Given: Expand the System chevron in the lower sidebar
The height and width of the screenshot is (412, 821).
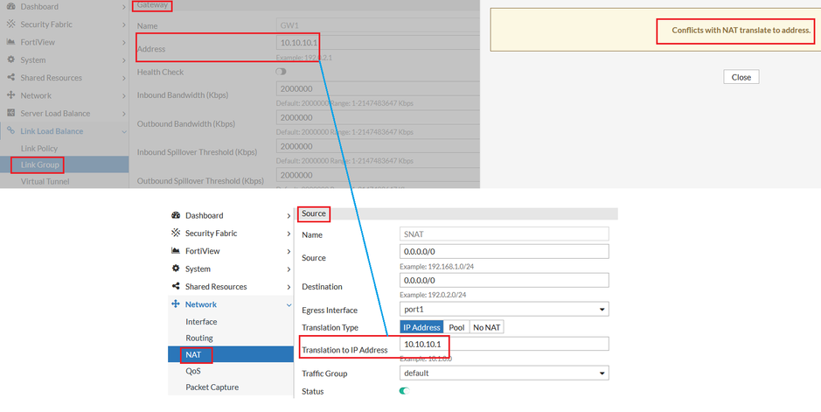Looking at the screenshot, I should pyautogui.click(x=289, y=269).
